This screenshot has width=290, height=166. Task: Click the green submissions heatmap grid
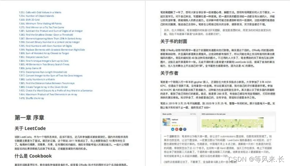(232, 123)
